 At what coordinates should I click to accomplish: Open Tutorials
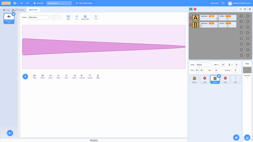[38, 3]
